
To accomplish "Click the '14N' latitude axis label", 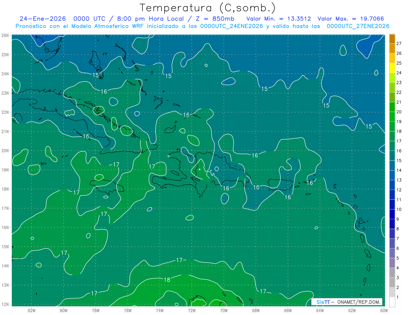I will click(x=5, y=266).
